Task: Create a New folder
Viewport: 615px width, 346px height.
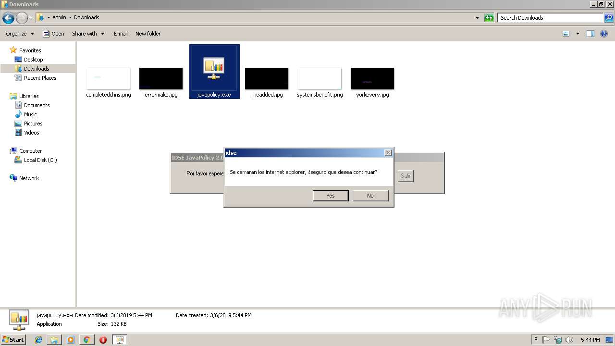Action: point(148,34)
